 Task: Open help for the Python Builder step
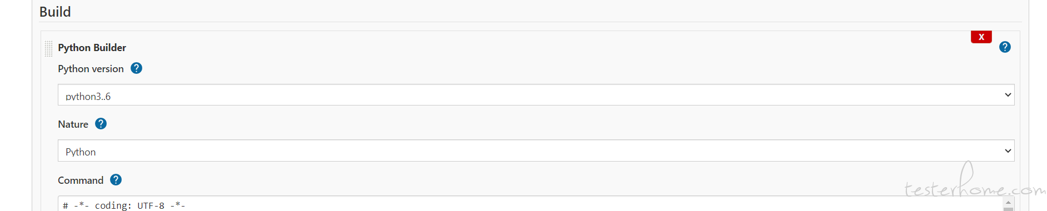tap(1005, 47)
